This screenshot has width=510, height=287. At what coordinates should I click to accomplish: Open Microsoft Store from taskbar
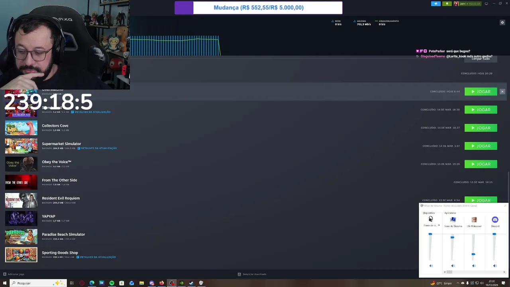tap(122, 283)
